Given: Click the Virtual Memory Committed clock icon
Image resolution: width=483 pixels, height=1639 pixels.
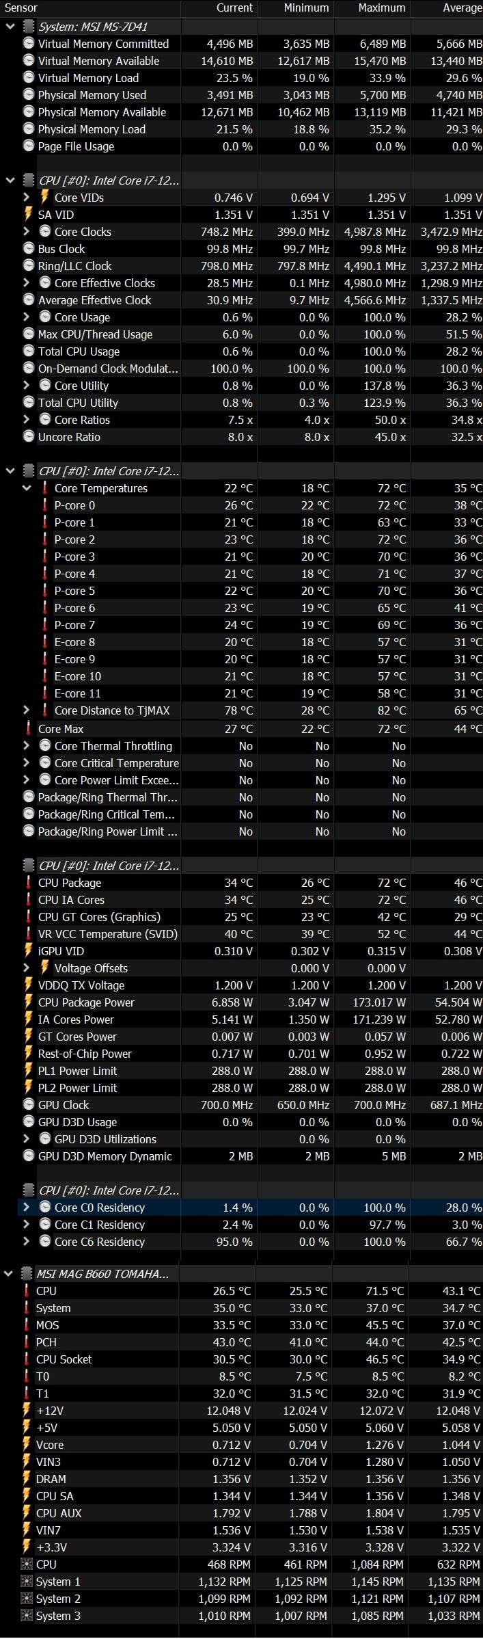Looking at the screenshot, I should click(x=28, y=44).
